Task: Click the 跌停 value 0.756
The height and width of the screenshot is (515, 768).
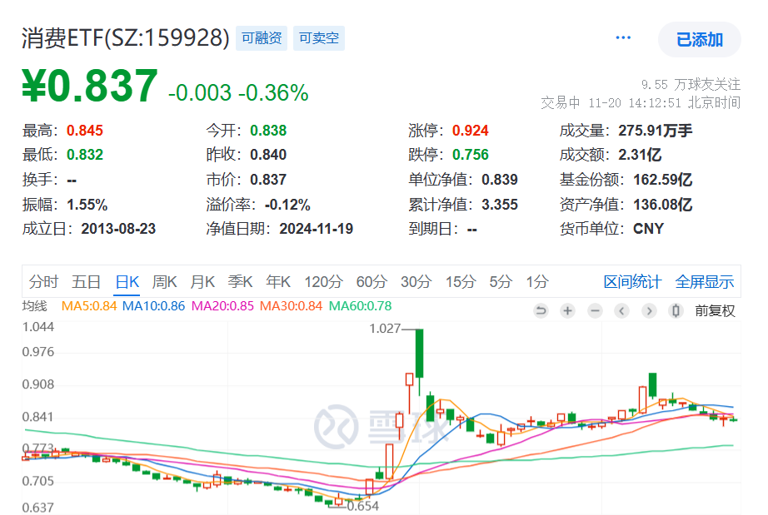Action: point(470,155)
